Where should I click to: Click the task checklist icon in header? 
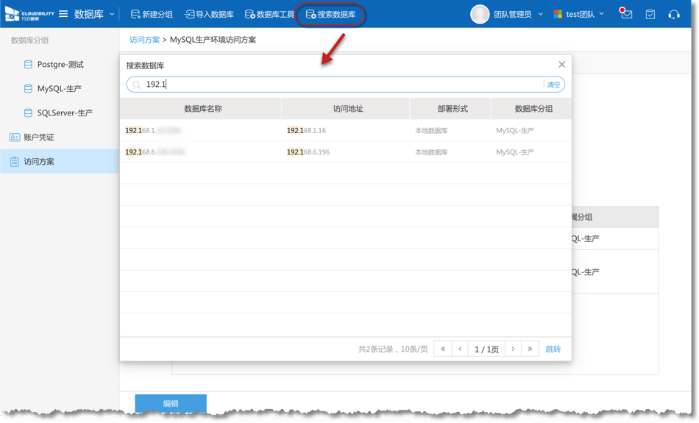(650, 14)
